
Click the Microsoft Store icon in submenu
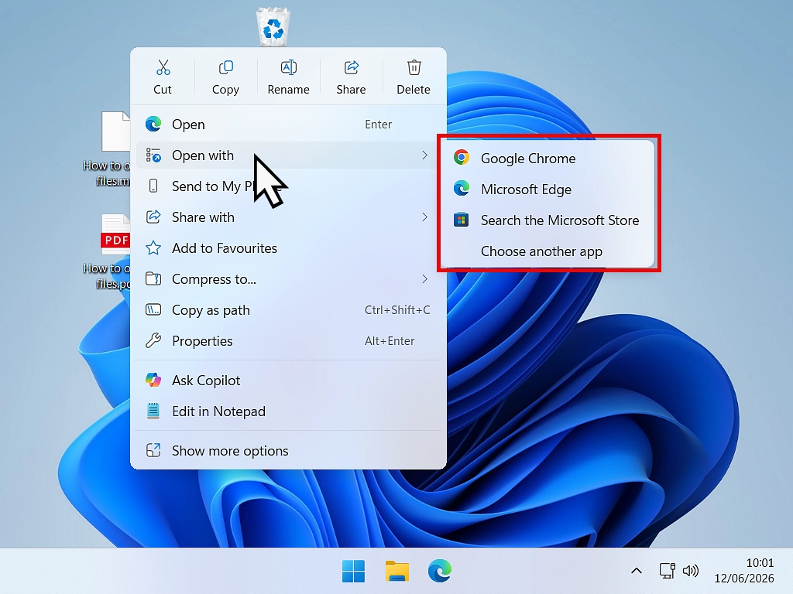[462, 220]
